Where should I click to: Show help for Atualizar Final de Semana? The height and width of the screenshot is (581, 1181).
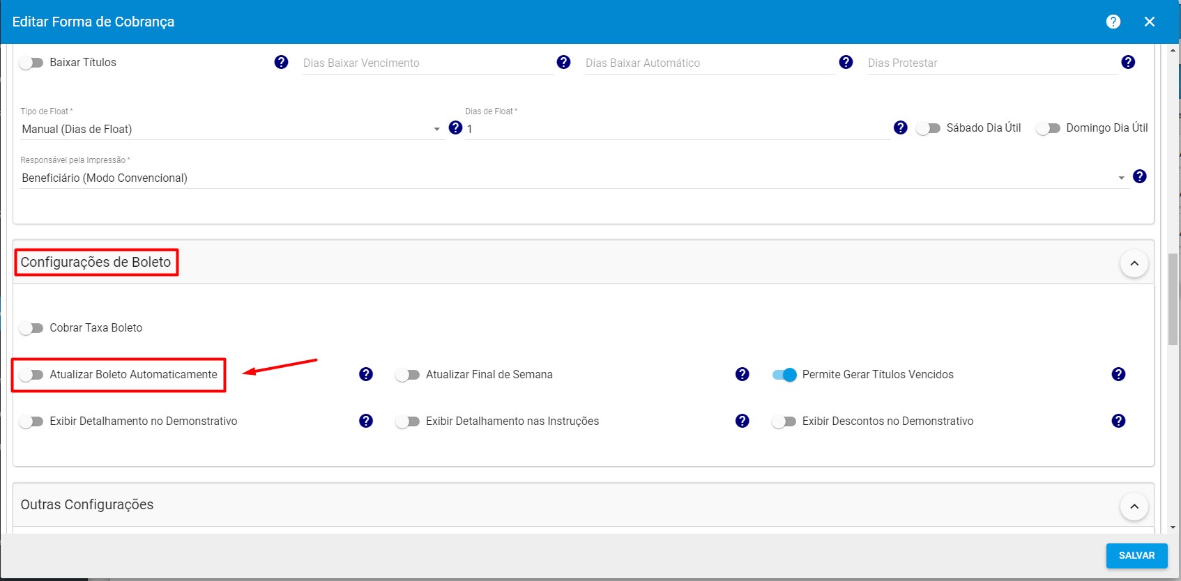[x=742, y=374]
